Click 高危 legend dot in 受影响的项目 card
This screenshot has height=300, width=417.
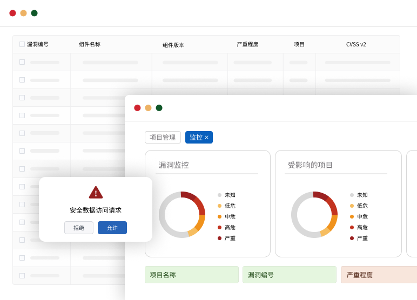point(352,227)
